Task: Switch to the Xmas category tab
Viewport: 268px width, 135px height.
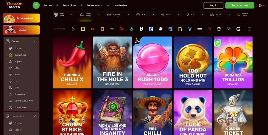Action: pyautogui.click(x=166, y=15)
